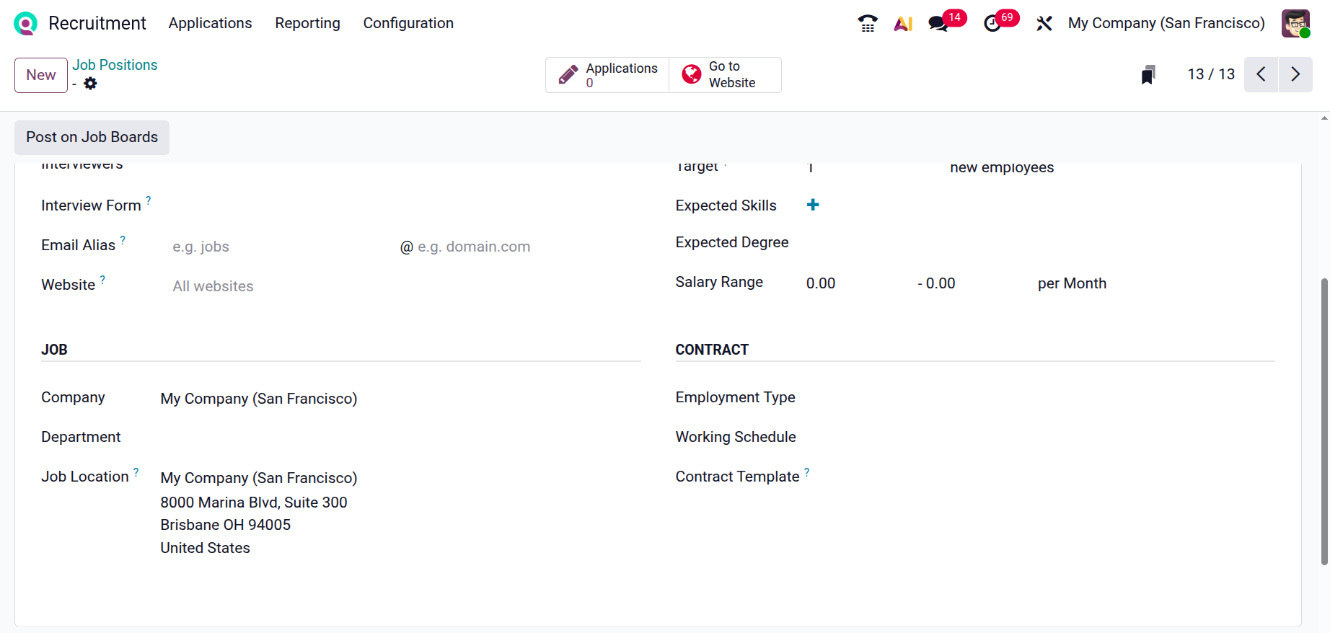Go to previous record arrow
This screenshot has width=1330, height=633.
[x=1261, y=74]
